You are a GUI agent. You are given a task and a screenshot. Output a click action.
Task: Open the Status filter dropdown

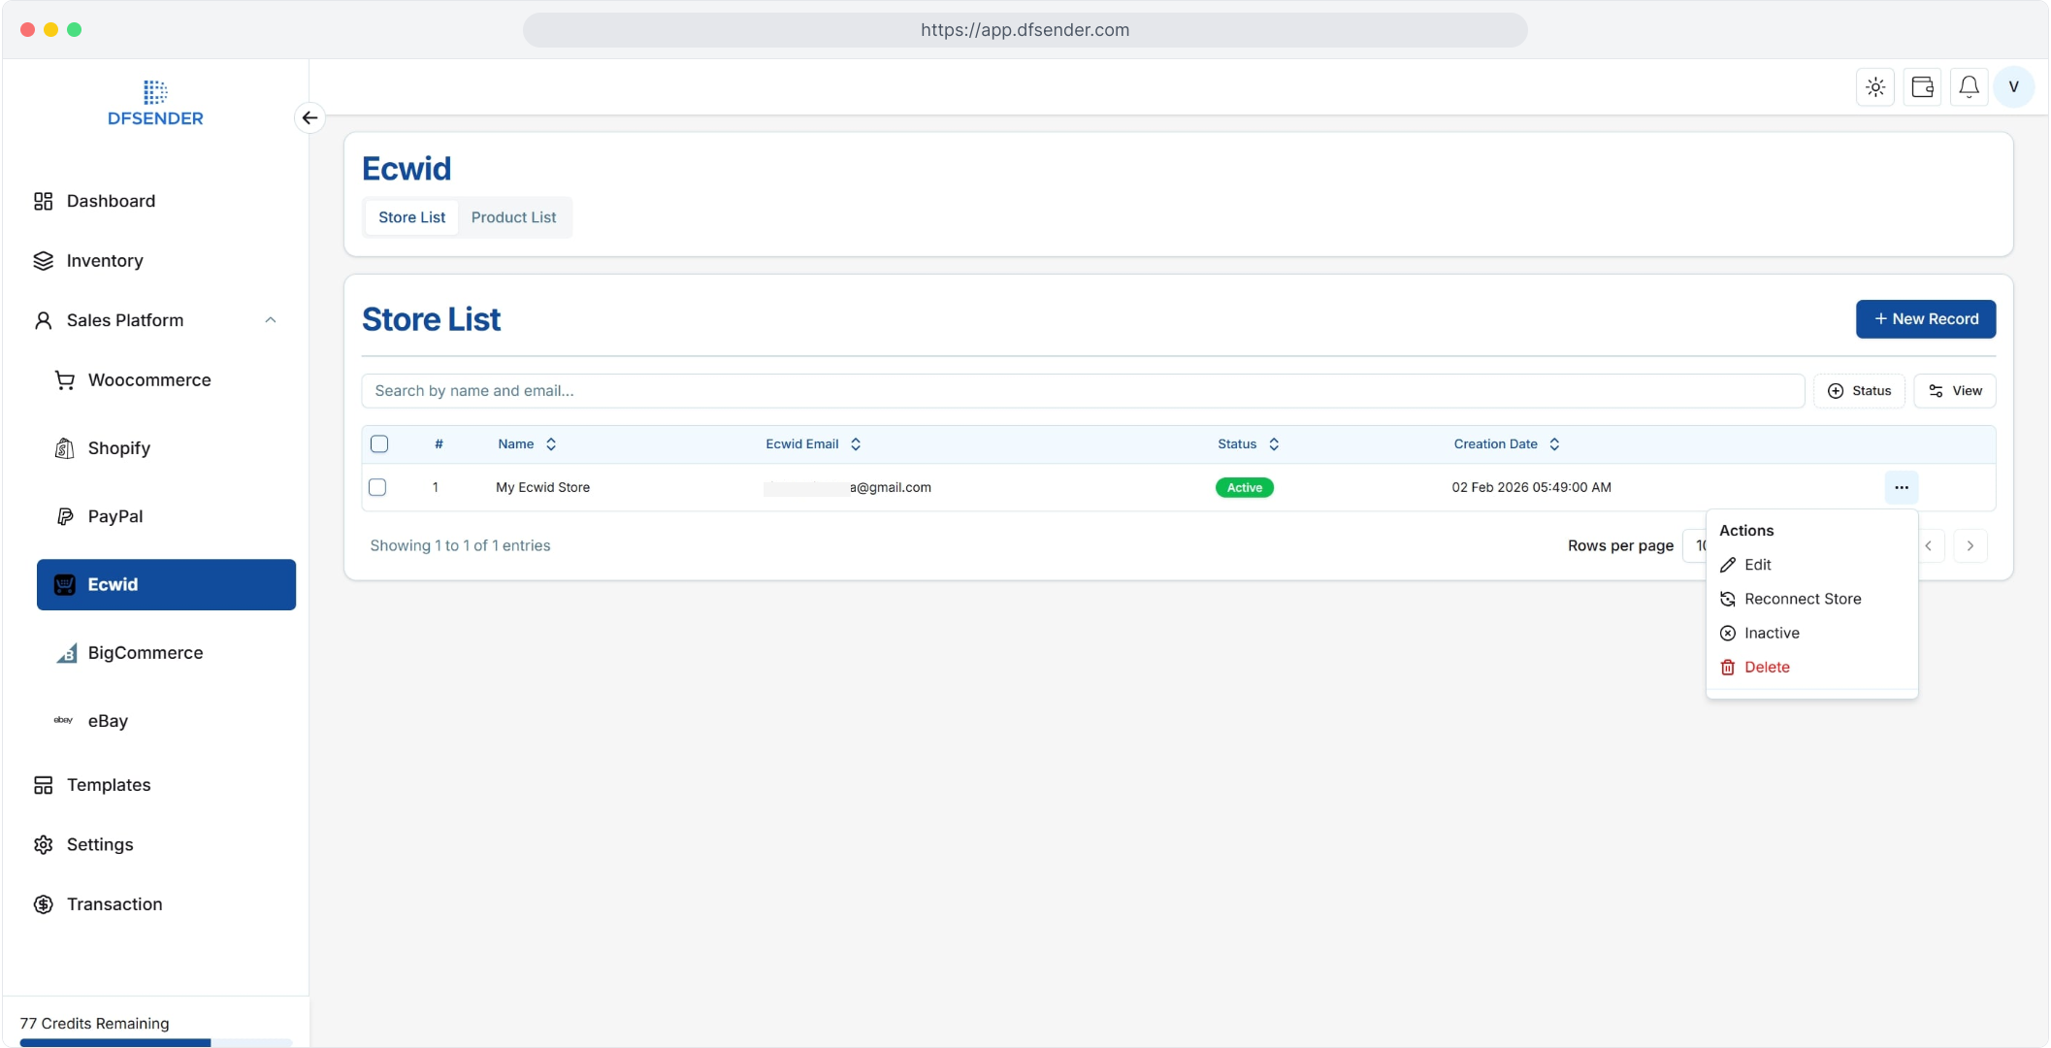(x=1859, y=391)
